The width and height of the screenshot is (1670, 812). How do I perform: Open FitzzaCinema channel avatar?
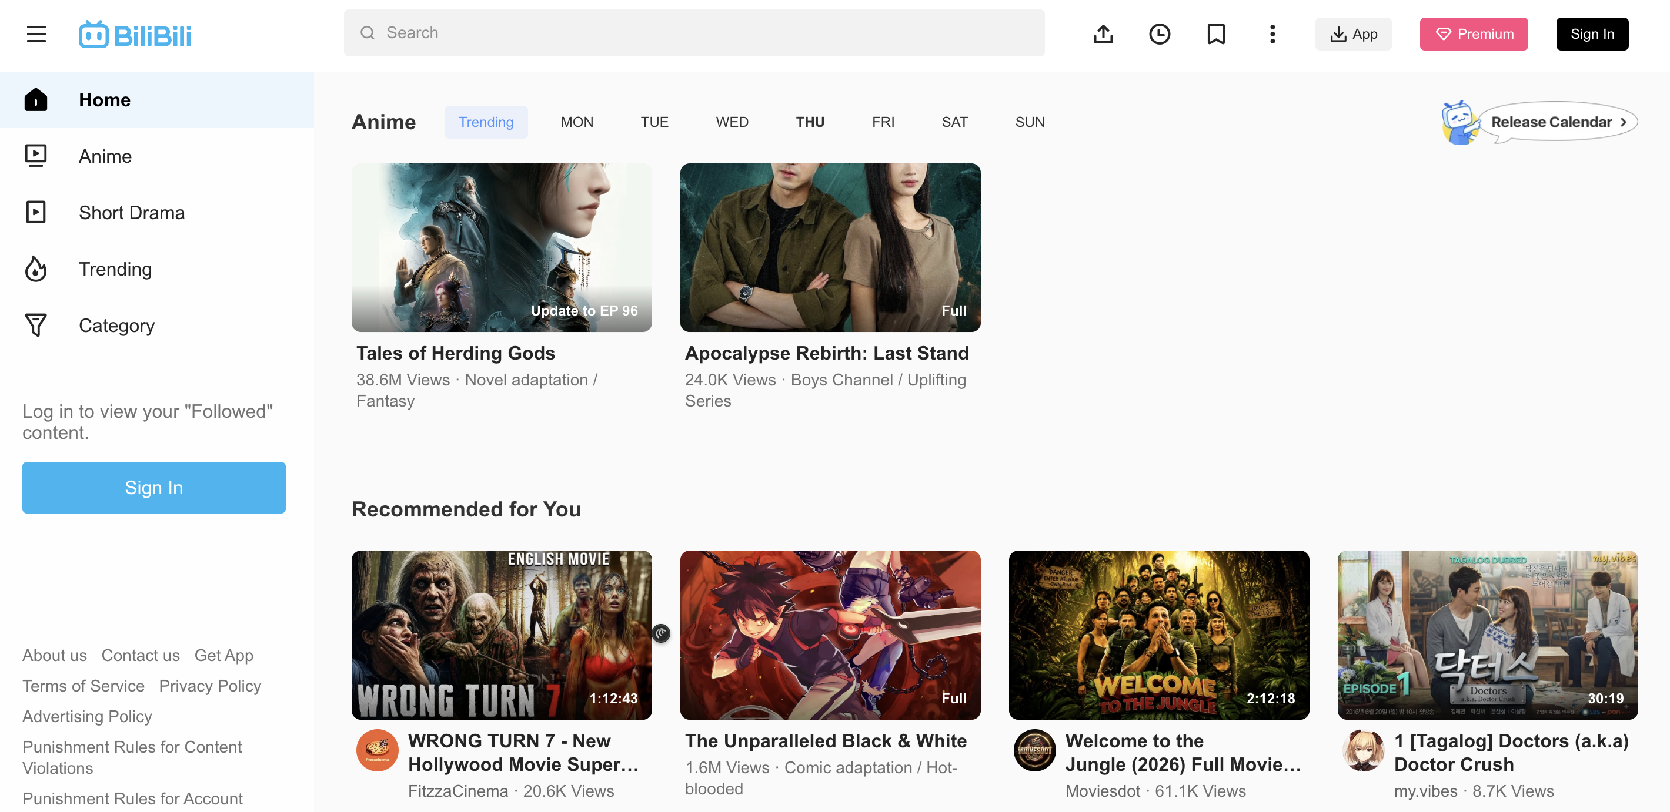tap(378, 750)
